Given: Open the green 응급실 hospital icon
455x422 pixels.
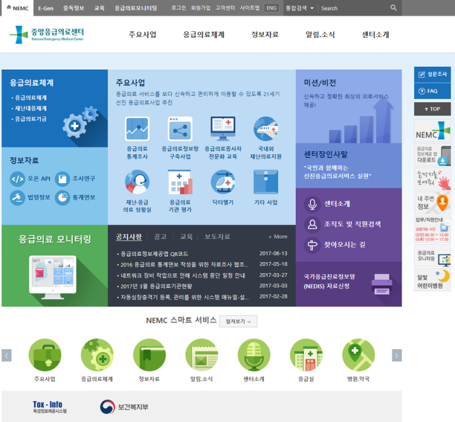Looking at the screenshot, I should 306,355.
